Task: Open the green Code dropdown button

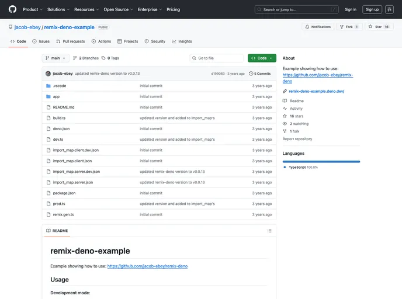Action: [262, 58]
